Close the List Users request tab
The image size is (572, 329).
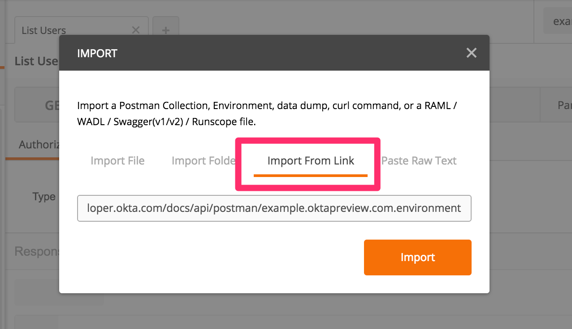tap(136, 30)
